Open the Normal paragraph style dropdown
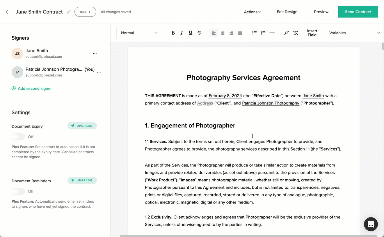The height and width of the screenshot is (237, 384). [139, 33]
